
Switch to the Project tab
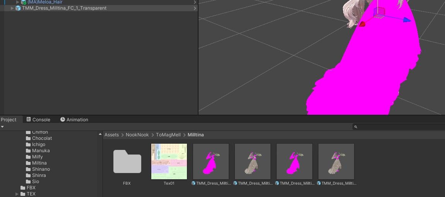[9, 120]
